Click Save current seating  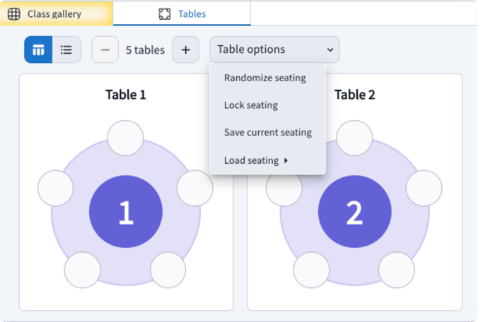[267, 132]
